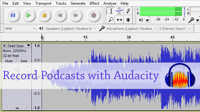Screen dimensions: 200x112
Task: Click the timeline ruler at 30 seconds
Action: [x=129, y=37]
